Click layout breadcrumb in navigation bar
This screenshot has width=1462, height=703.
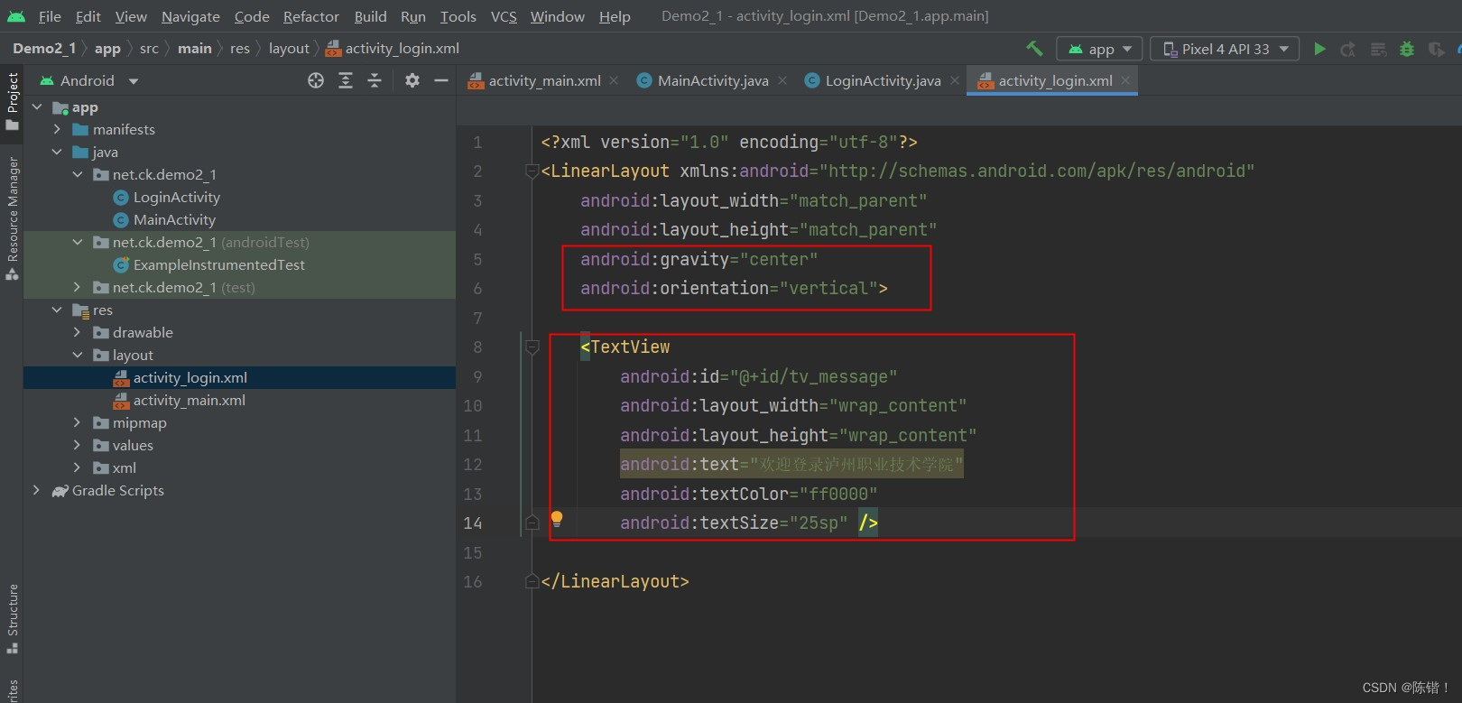click(289, 49)
